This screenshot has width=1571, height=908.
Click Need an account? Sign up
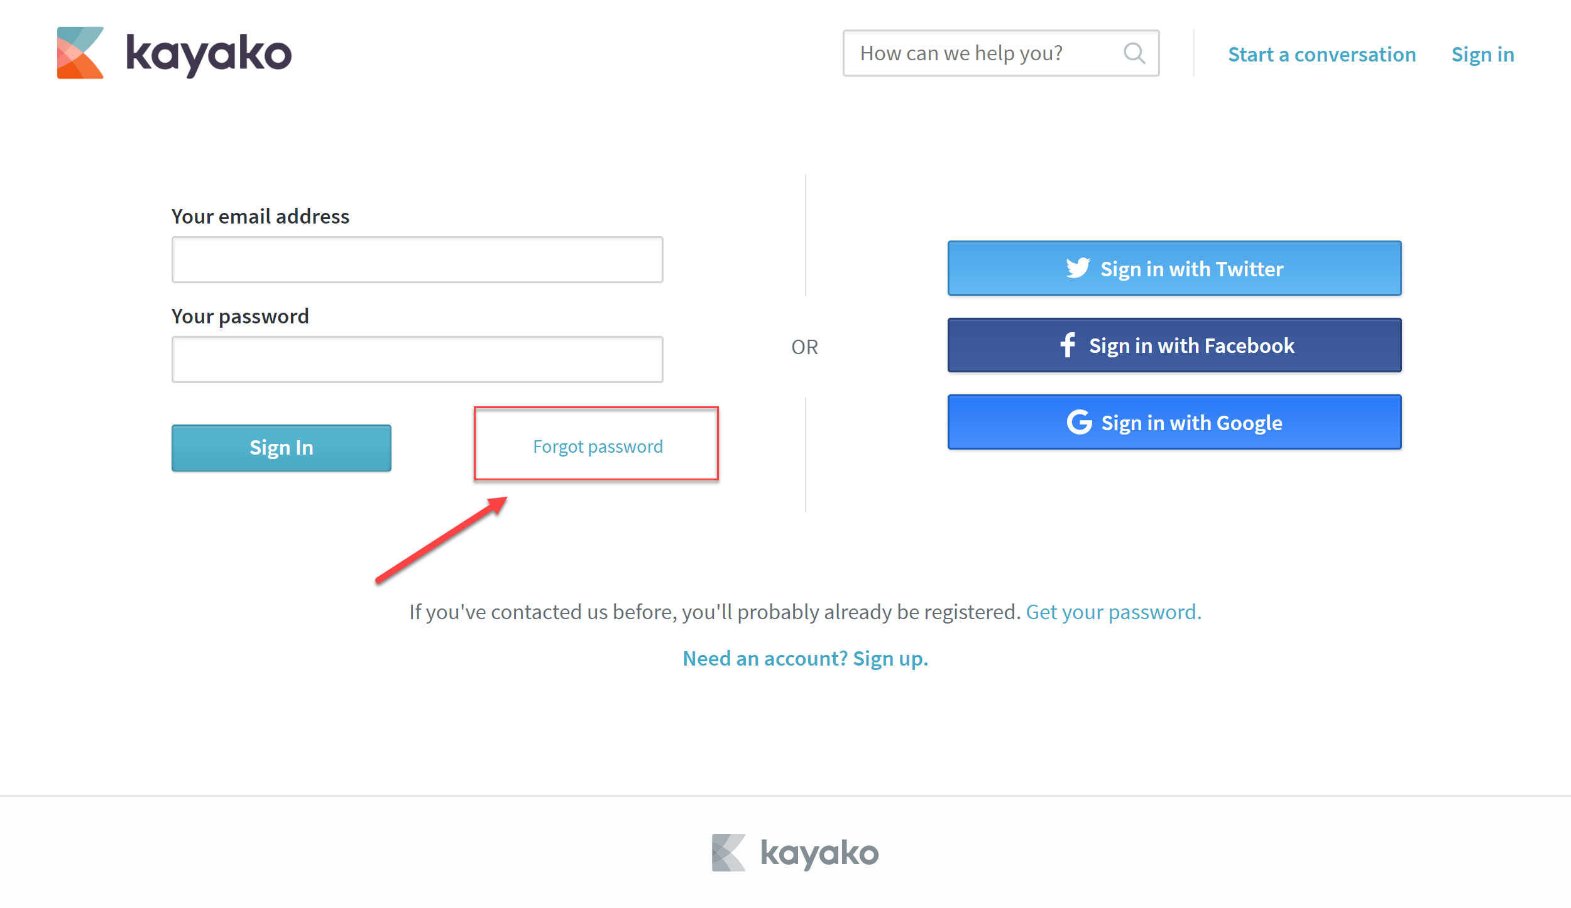pos(805,658)
